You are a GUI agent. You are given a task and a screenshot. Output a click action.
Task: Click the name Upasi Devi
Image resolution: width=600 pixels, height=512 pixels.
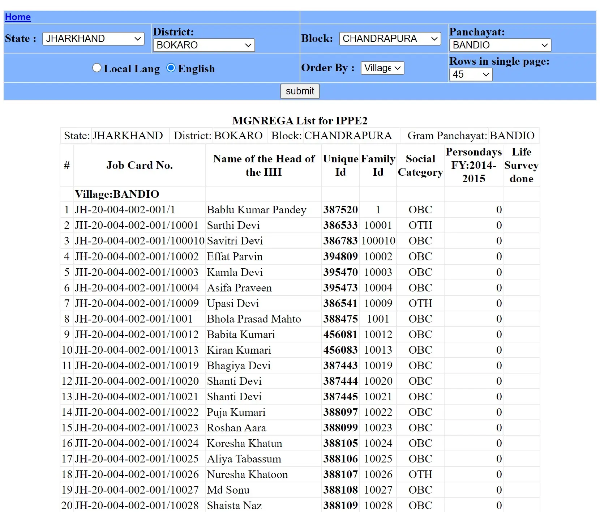(233, 303)
